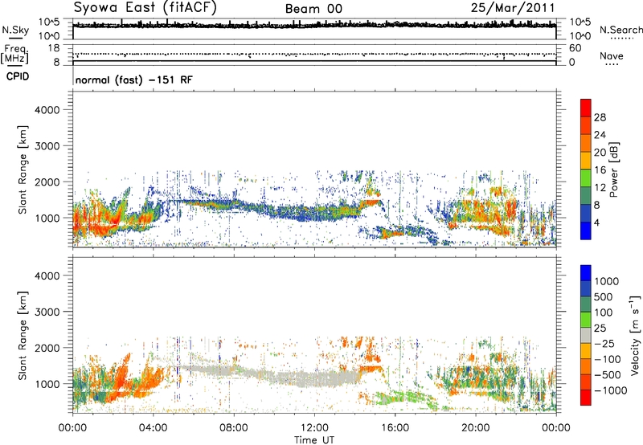Screen dimensions: 643x445
Task: Click the '12' power scale value
Action: [x=600, y=188]
